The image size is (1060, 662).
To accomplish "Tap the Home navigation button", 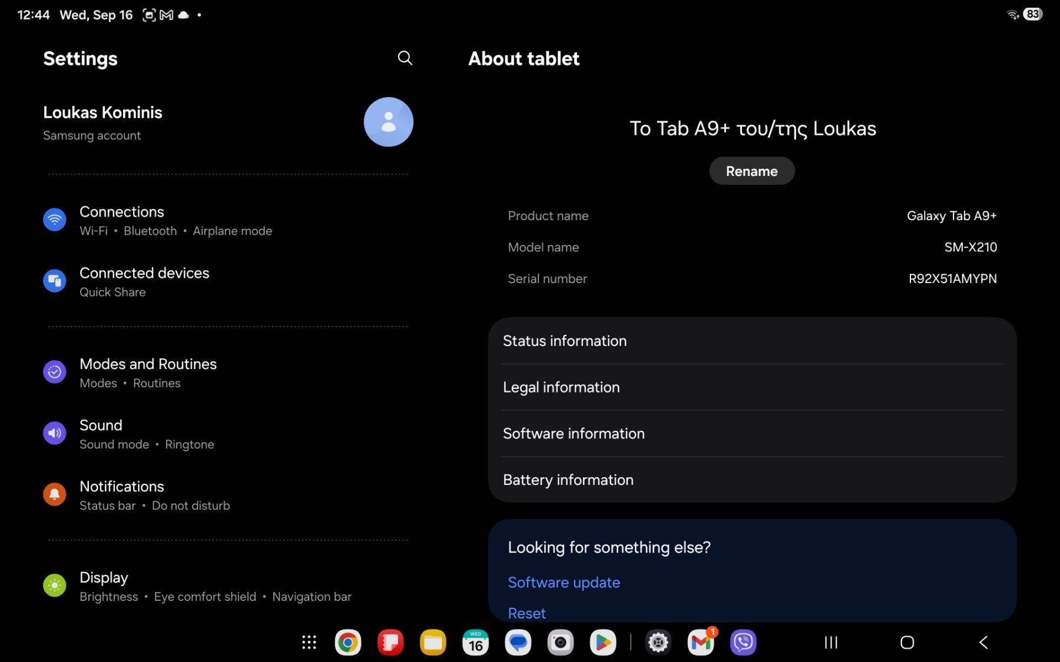I will [907, 642].
